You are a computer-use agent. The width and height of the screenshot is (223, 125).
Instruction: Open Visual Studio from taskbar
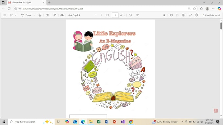click(x=123, y=122)
